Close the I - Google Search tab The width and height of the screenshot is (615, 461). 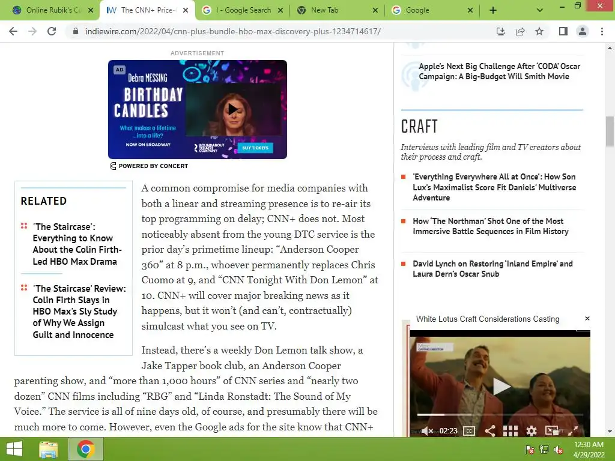[280, 10]
